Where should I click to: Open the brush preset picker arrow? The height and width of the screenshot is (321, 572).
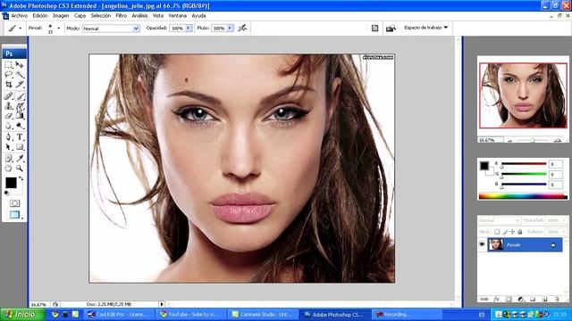tap(59, 29)
